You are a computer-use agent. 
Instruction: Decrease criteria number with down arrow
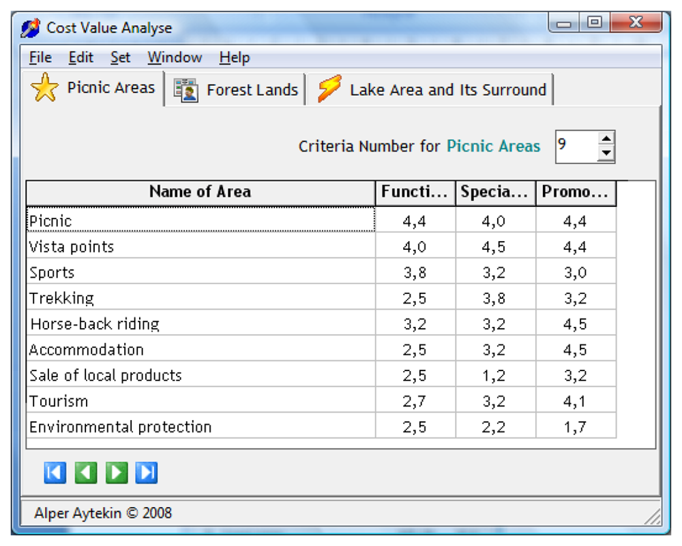606,154
